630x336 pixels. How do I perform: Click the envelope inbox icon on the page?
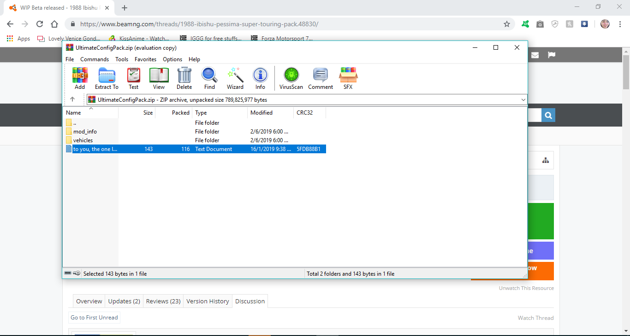535,55
